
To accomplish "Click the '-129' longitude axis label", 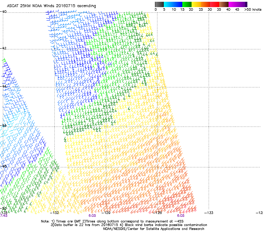I will pos(106,213).
